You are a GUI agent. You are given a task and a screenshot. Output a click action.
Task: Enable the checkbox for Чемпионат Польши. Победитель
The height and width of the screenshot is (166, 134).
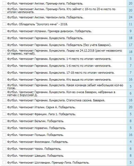4,135
